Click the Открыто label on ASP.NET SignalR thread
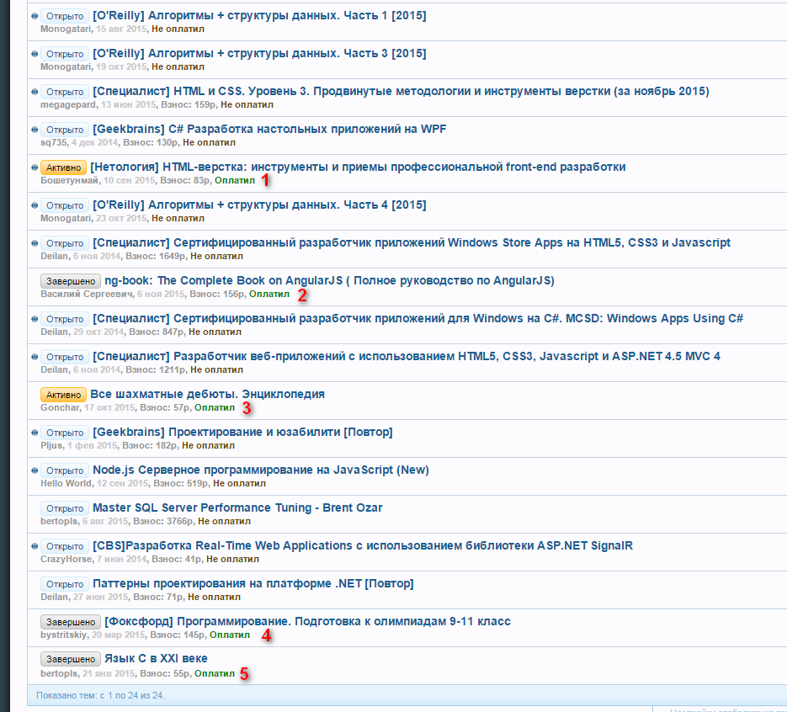The height and width of the screenshot is (712, 787). pos(65,546)
